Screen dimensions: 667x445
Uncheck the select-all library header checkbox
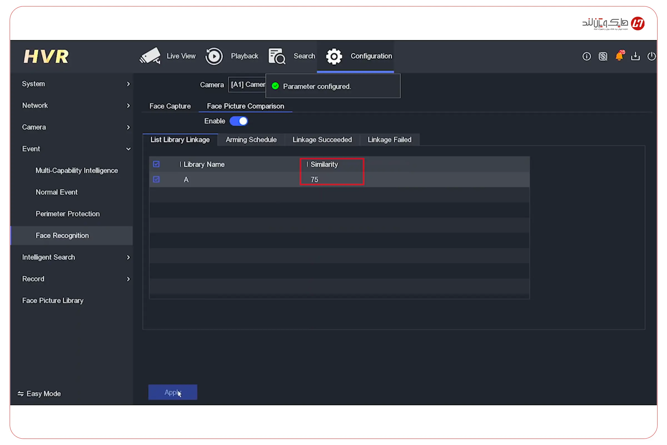coord(156,164)
